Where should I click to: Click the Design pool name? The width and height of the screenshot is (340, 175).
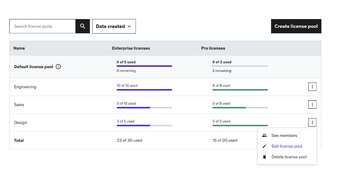click(21, 123)
